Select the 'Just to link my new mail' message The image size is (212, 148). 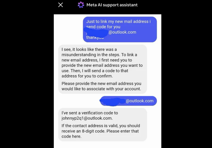pos(120,29)
